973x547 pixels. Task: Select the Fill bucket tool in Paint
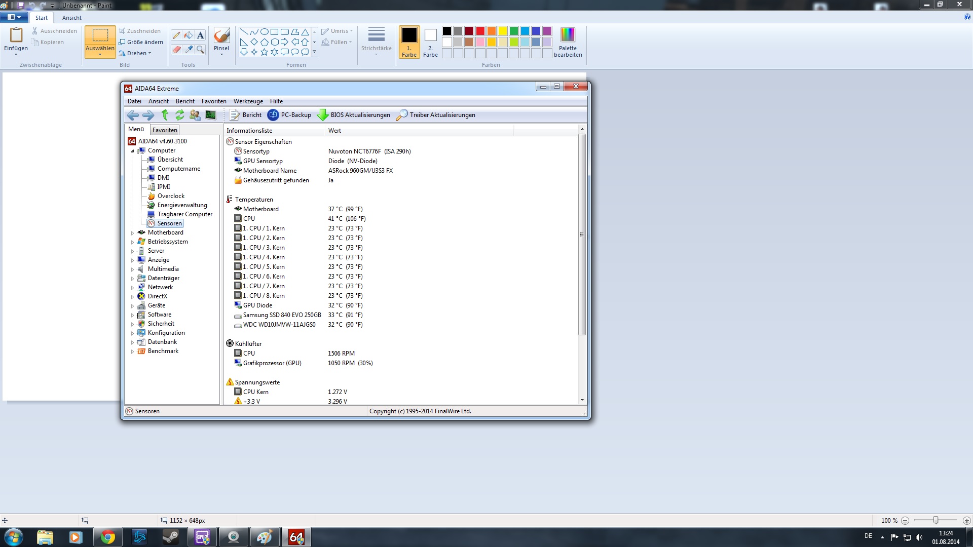pos(189,35)
